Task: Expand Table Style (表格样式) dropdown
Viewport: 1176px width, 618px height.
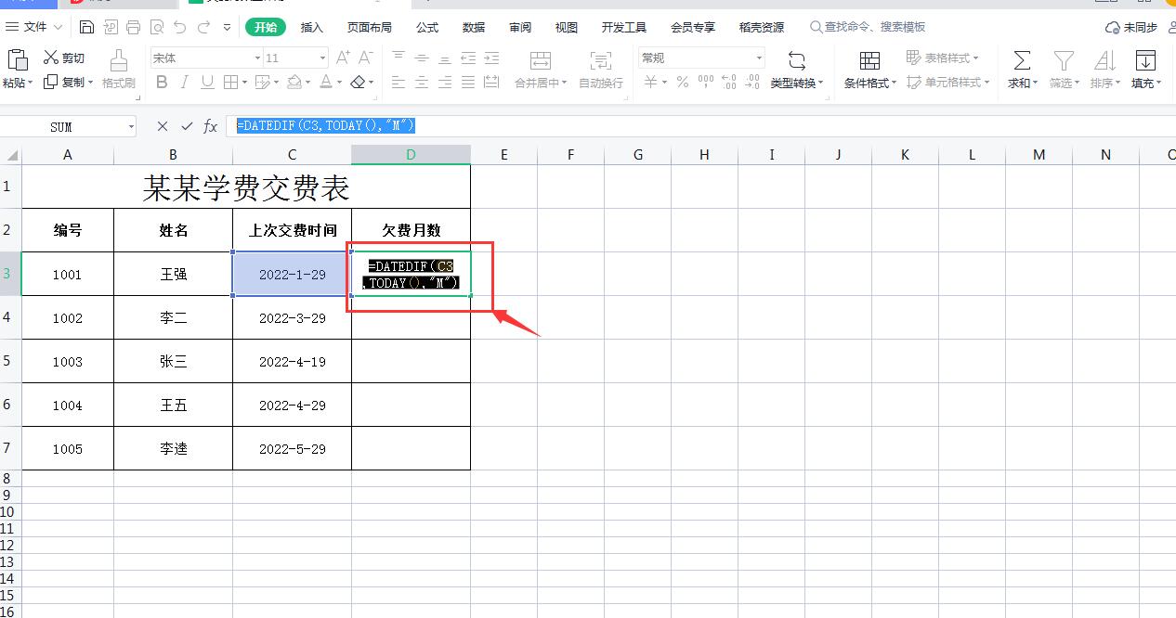Action: click(x=975, y=58)
